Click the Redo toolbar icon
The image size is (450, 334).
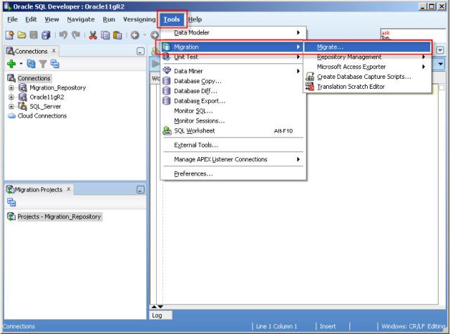pos(76,35)
